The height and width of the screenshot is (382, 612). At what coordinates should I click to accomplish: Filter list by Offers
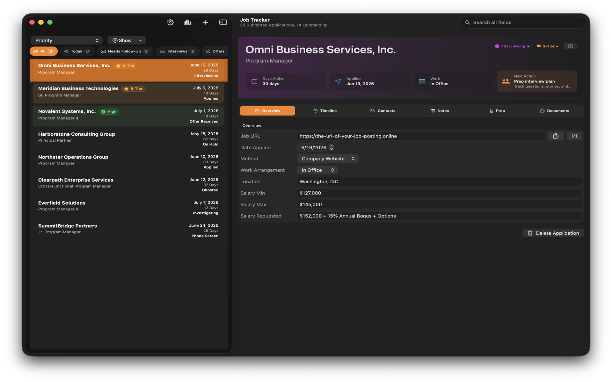tap(215, 51)
